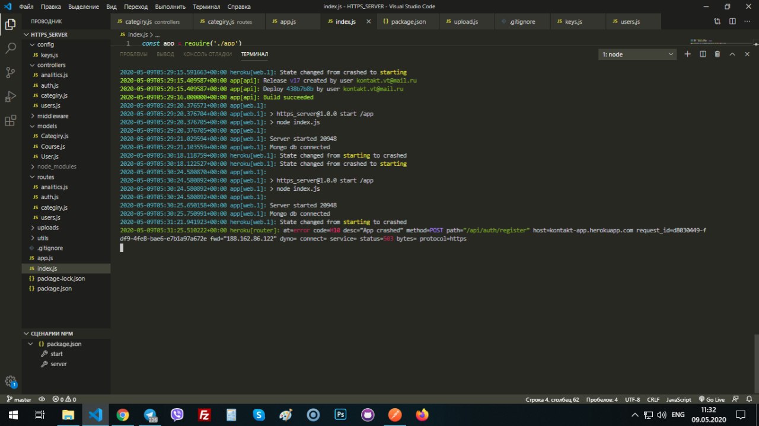Viewport: 759px width, 426px height.
Task: Open the Правка menu
Action: coord(51,7)
